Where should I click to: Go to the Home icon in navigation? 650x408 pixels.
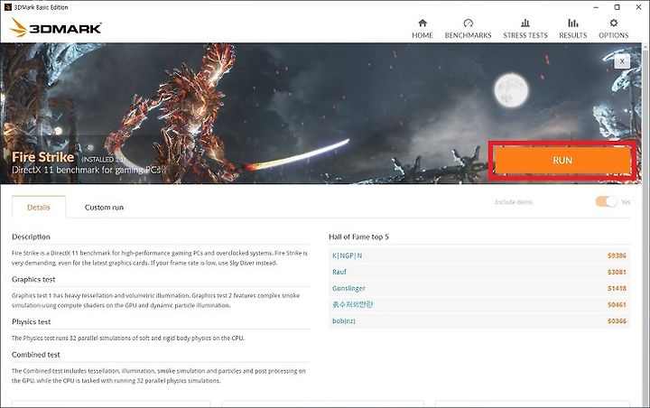pos(422,23)
